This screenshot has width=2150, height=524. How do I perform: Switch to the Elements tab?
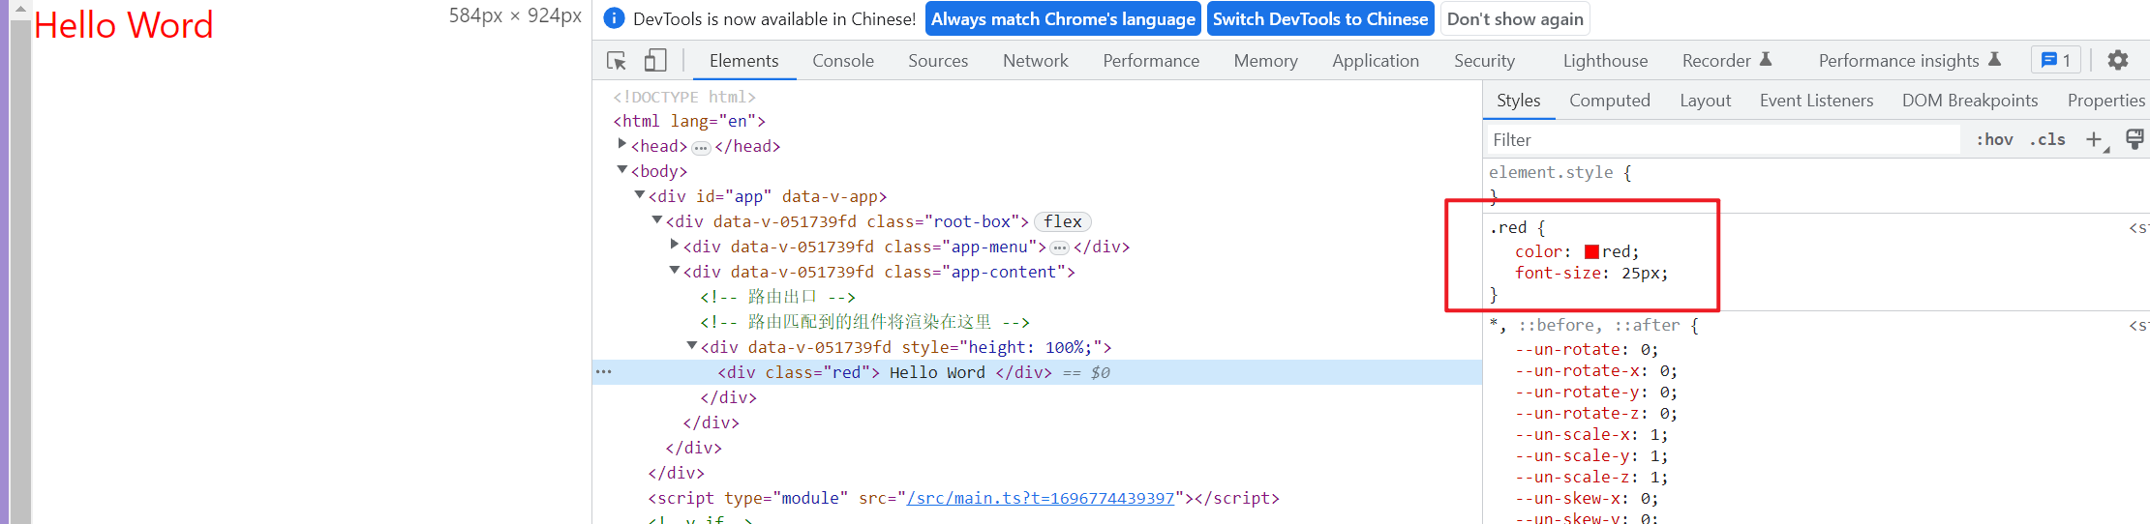pyautogui.click(x=743, y=60)
